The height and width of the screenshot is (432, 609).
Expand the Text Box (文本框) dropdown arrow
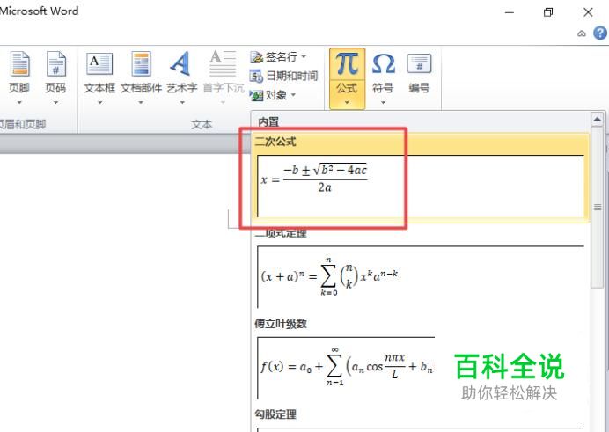(99, 102)
